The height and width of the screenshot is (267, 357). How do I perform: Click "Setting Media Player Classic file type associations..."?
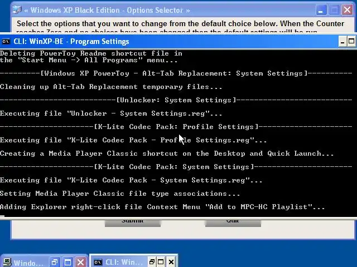pos(120,194)
